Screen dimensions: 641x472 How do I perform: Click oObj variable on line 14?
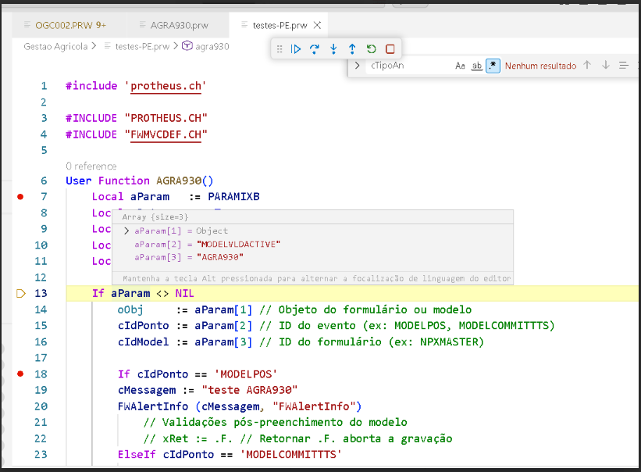point(130,309)
